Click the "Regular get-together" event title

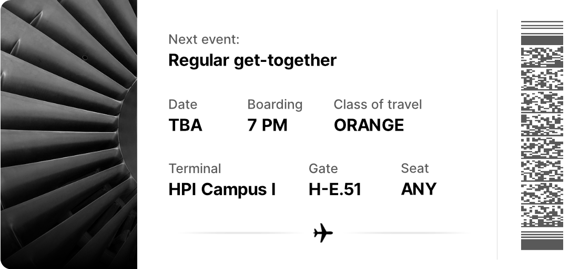point(252,60)
